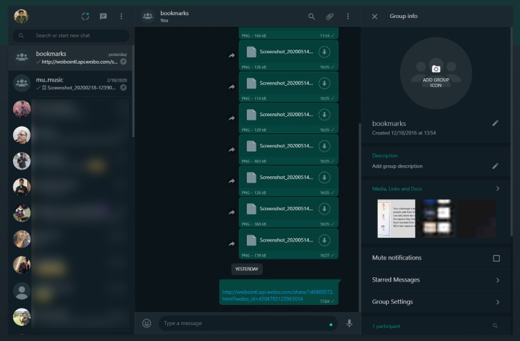The width and height of the screenshot is (520, 341).
Task: Click the status updates icon
Action: click(x=85, y=16)
